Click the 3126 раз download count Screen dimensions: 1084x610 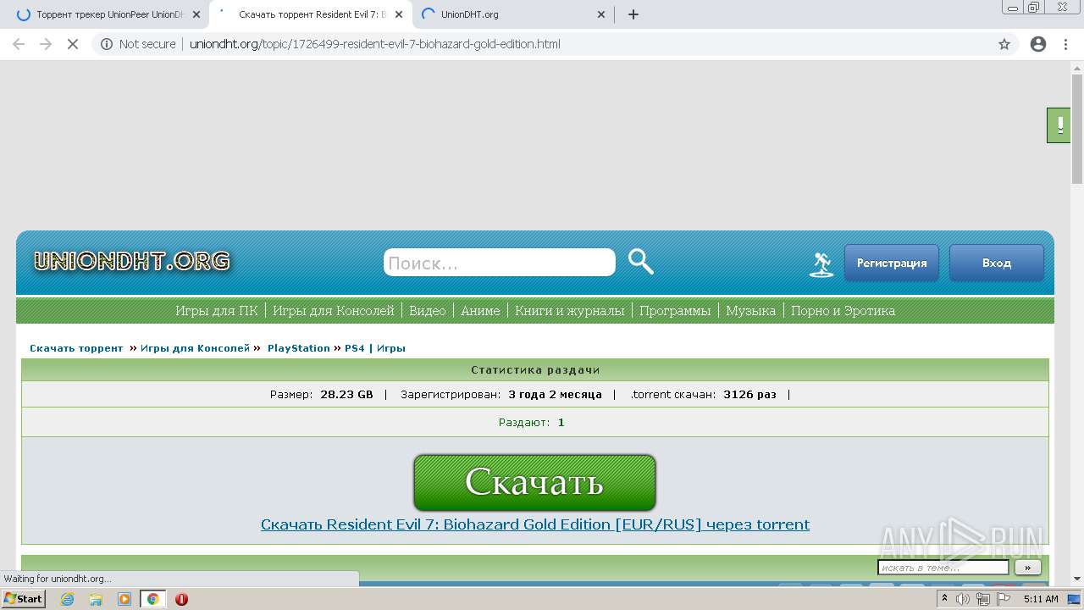coord(749,395)
